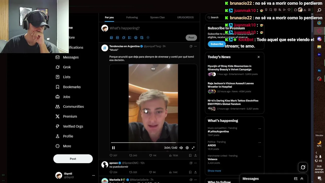The width and height of the screenshot is (325, 183).
Task: Open Premium in the sidebar
Action: pos(66,116)
